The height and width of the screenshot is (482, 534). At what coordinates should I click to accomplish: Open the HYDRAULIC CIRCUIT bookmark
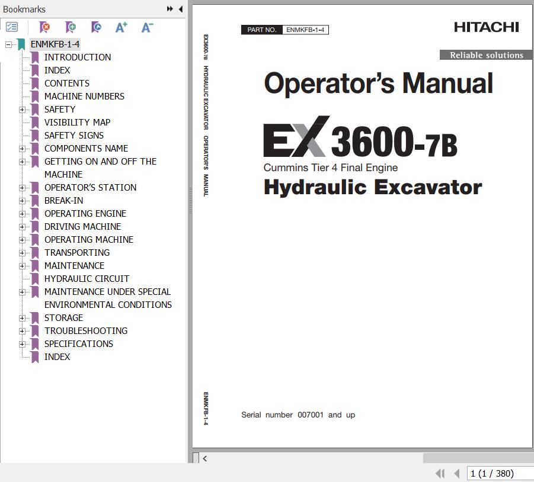click(87, 279)
